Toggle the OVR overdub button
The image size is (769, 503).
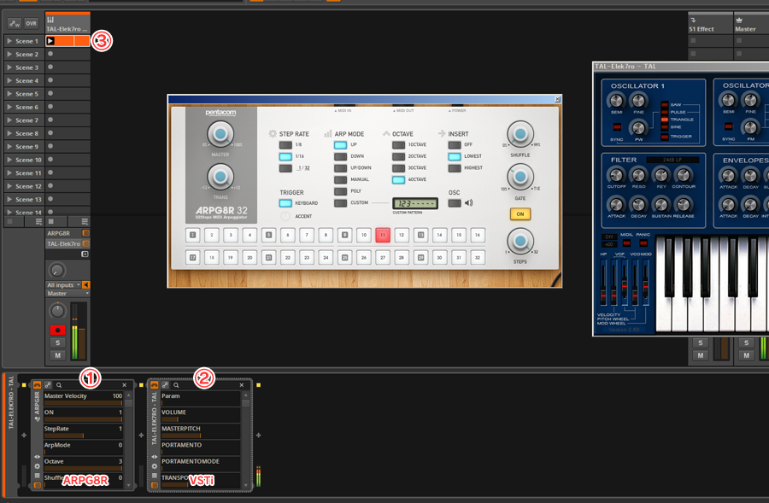coord(31,23)
